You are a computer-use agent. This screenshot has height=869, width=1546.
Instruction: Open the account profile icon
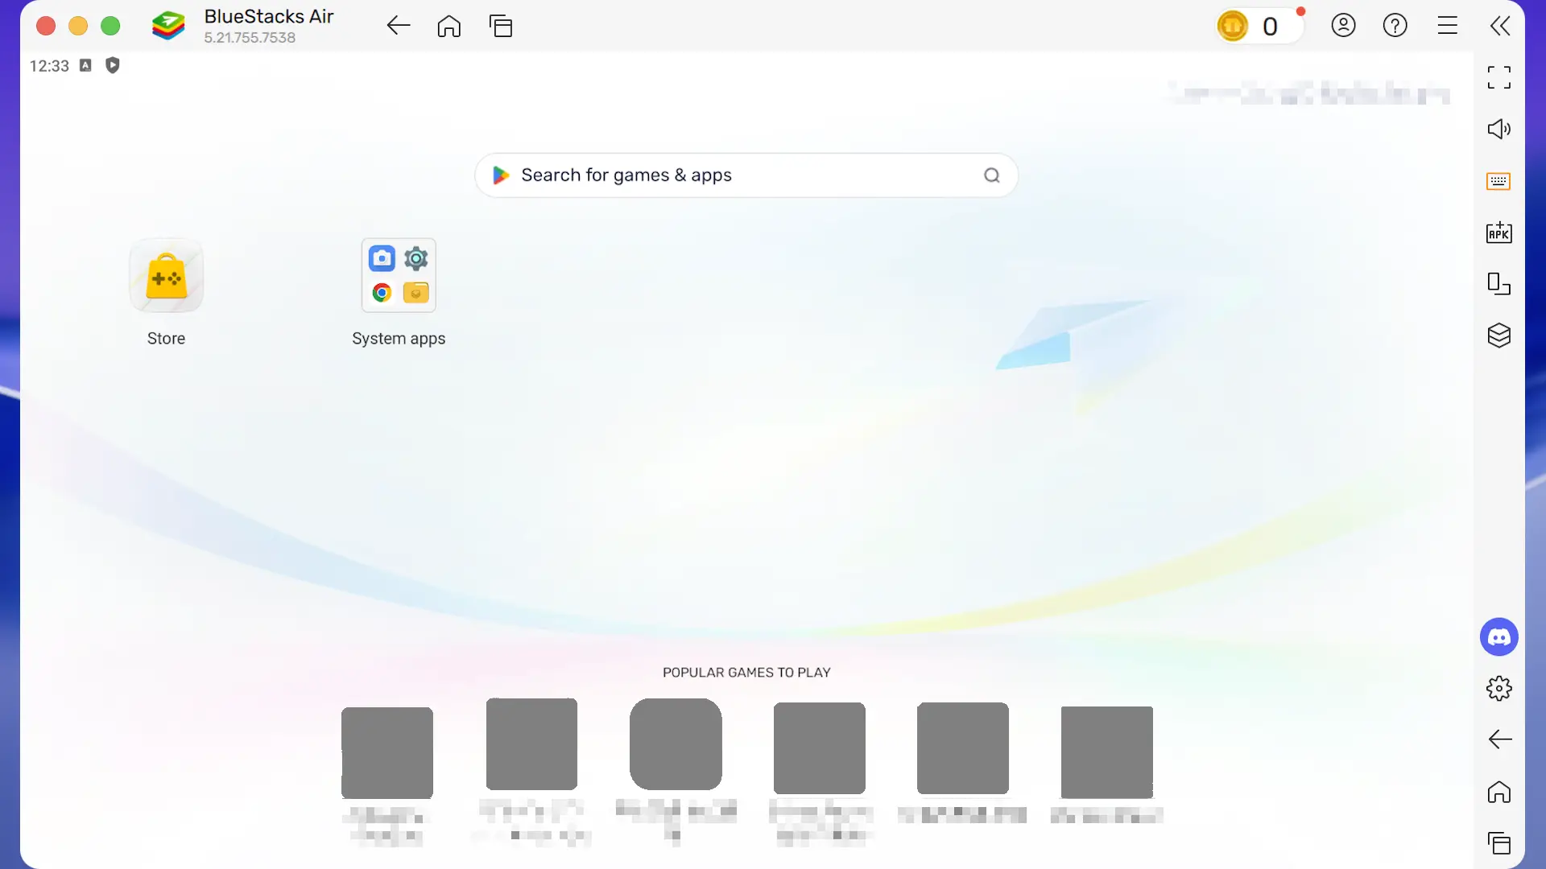1343,26
